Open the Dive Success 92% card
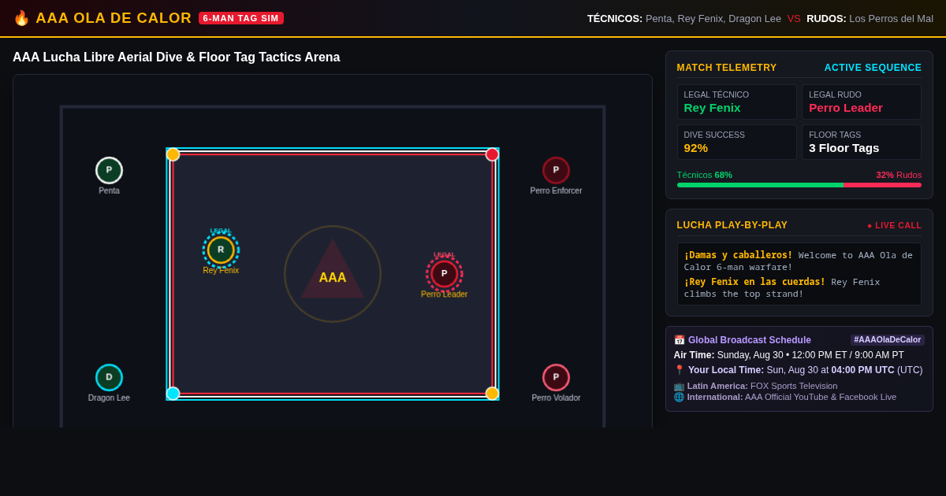 [x=736, y=143]
